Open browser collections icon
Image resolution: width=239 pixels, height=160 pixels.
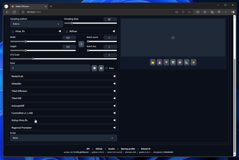[x=212, y=12]
